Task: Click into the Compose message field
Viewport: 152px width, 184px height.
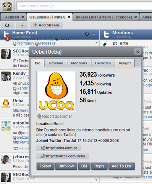Action: (x=84, y=6)
